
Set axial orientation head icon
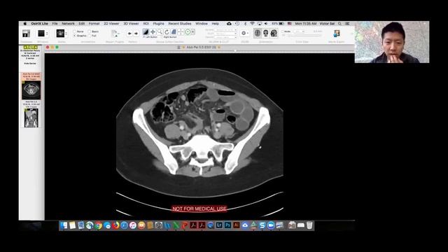tap(258, 33)
